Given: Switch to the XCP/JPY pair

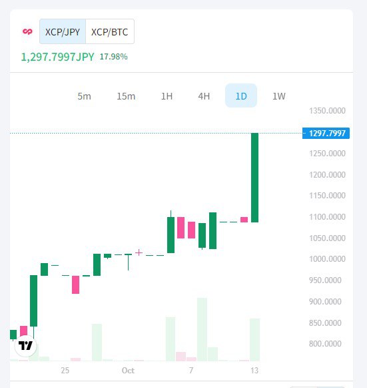Looking at the screenshot, I should (63, 31).
